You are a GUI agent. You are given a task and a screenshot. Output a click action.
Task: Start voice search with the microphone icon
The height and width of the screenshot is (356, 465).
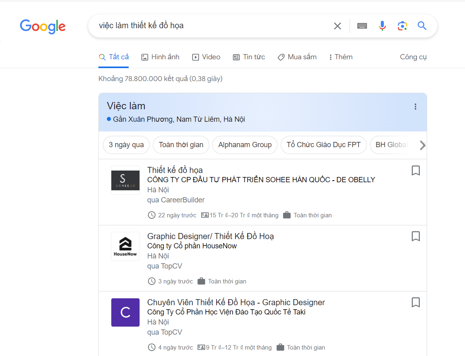(382, 26)
